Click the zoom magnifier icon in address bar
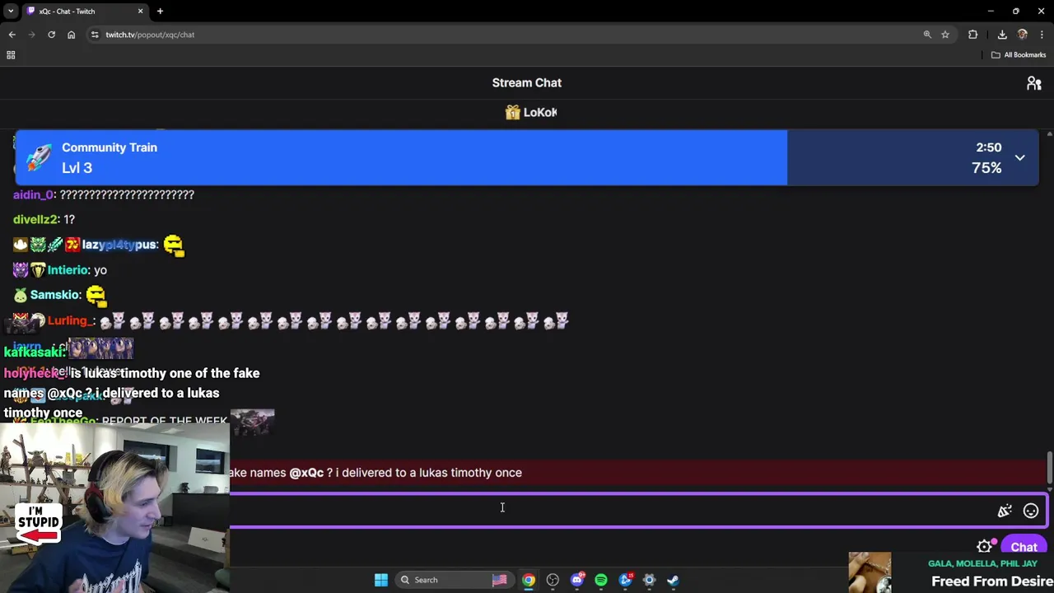 927,35
